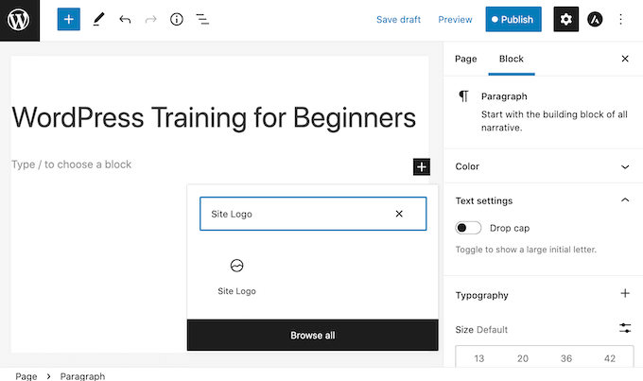
Task: Open the Astra theme settings icon
Action: pos(595,20)
